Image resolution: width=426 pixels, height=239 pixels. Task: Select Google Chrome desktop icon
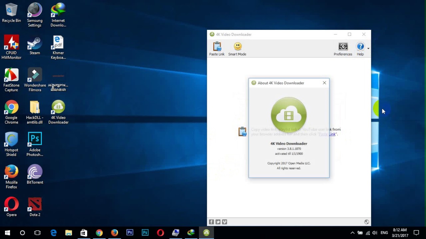pos(11,112)
